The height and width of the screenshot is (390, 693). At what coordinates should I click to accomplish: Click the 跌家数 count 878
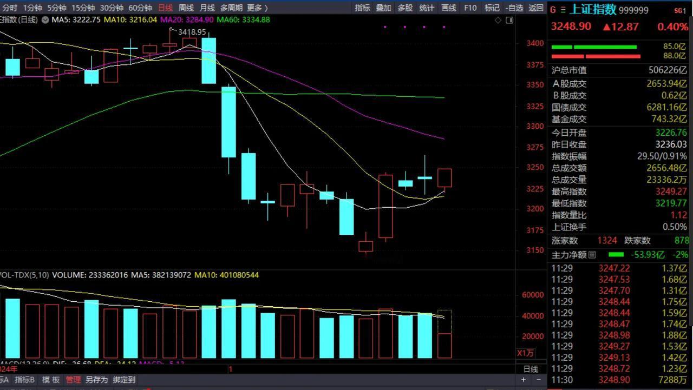click(681, 241)
